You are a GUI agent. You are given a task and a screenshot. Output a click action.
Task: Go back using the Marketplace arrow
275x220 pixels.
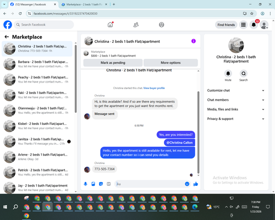[7, 37]
